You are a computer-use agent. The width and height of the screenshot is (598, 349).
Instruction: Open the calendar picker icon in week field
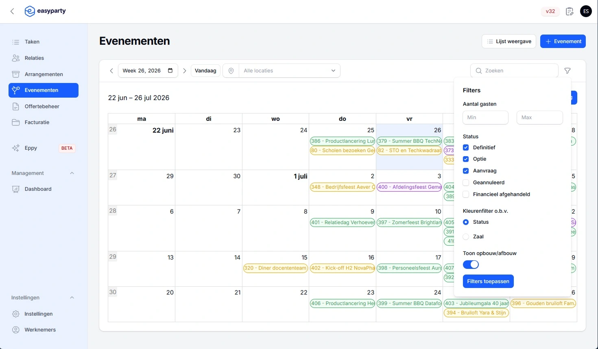coord(170,70)
